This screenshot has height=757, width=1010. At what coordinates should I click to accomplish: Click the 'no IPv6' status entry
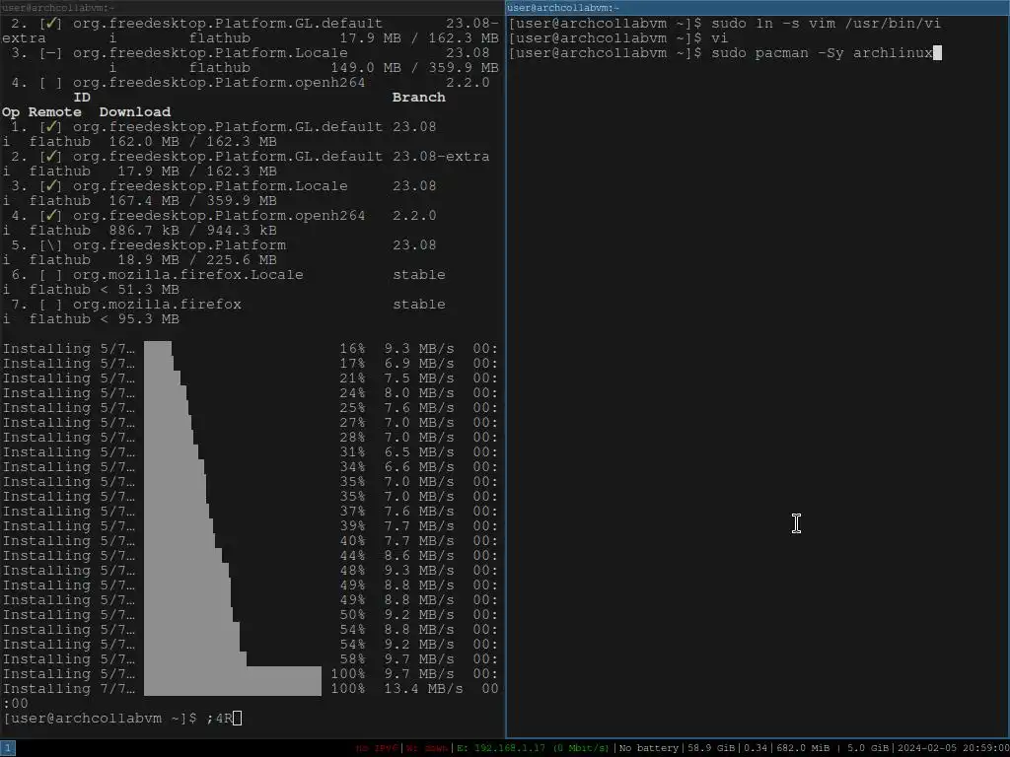(x=376, y=749)
